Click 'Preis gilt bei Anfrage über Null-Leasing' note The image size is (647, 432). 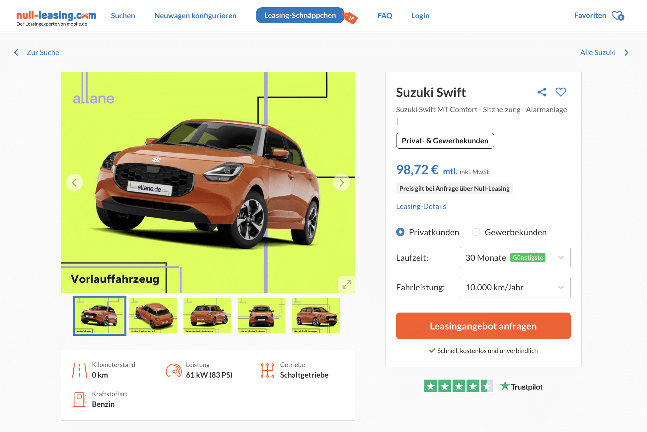point(455,188)
